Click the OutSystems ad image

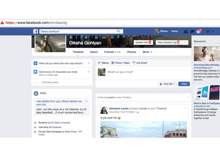click(x=207, y=93)
